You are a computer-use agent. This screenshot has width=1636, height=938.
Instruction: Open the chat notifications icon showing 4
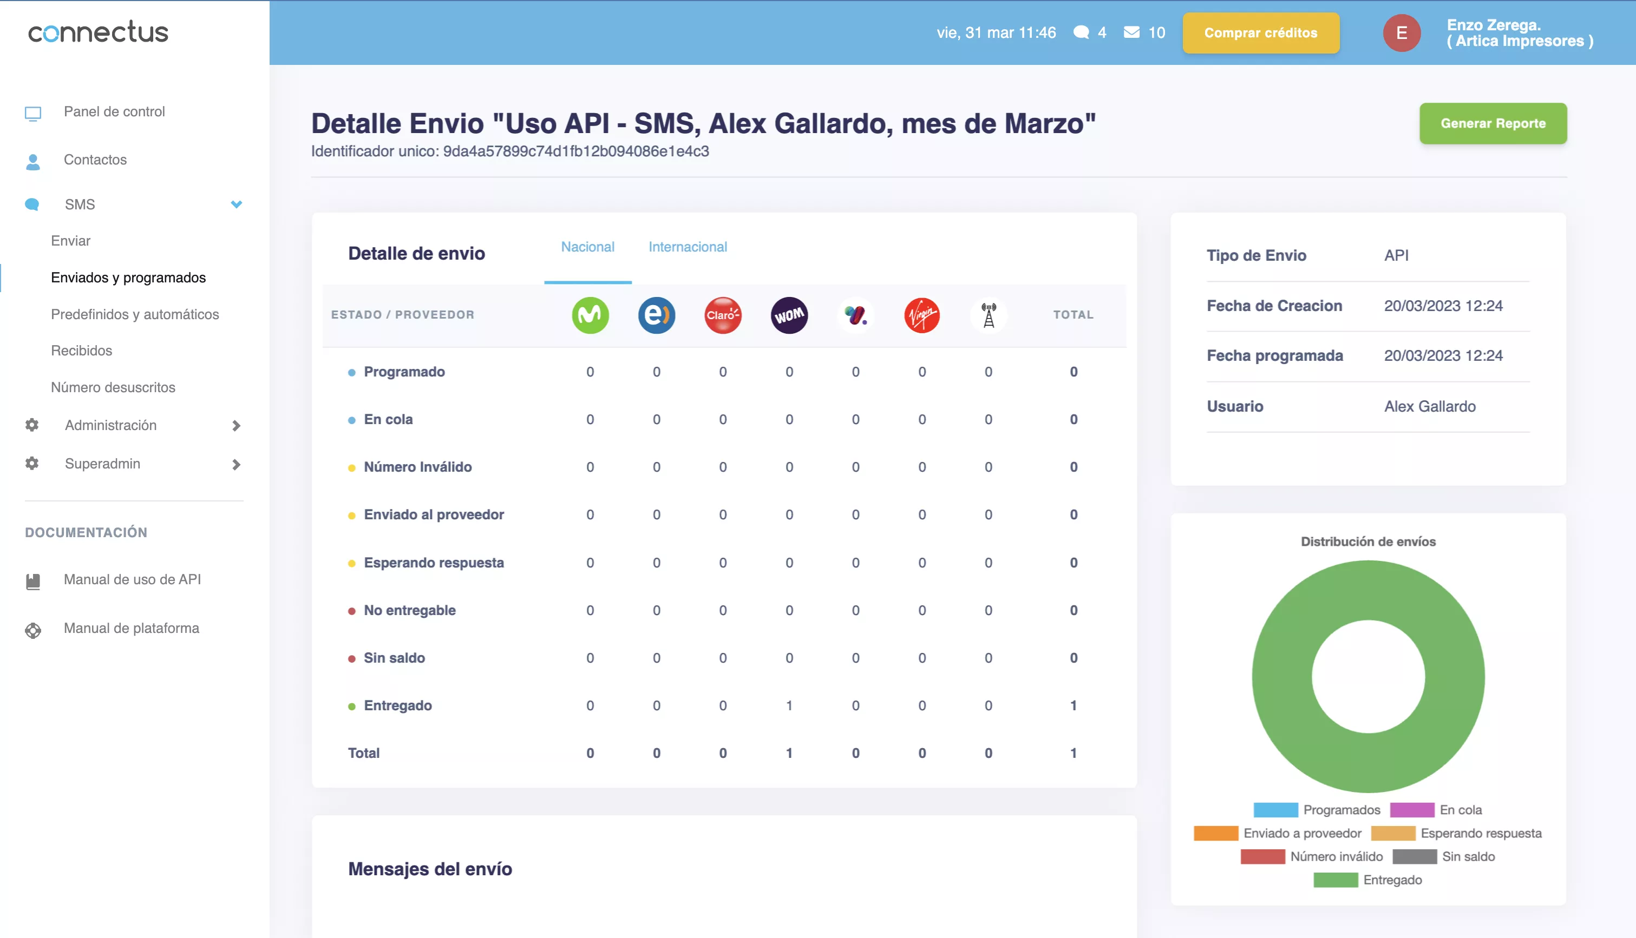(1082, 32)
